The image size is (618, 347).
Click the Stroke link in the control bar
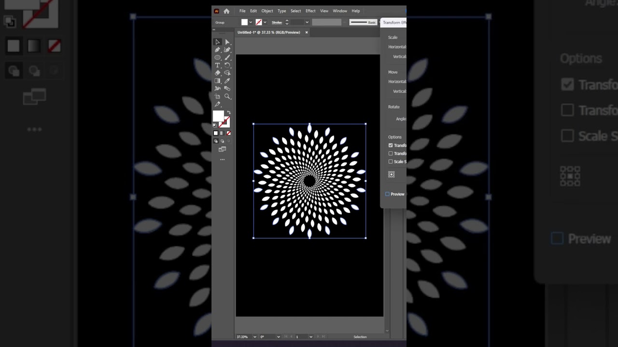point(277,22)
